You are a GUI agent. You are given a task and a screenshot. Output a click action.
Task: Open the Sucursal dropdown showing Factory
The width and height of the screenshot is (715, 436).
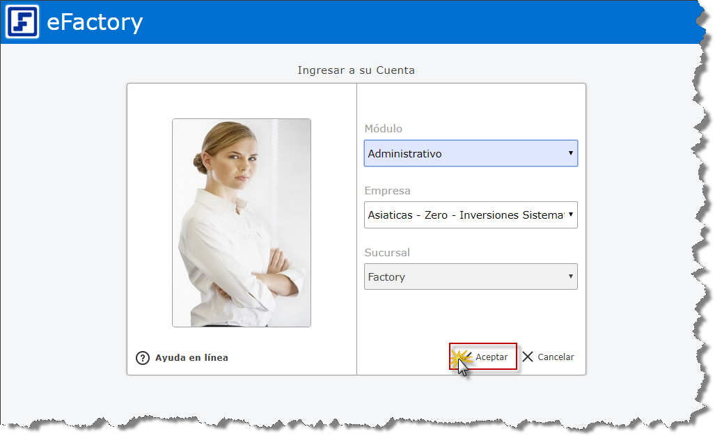[463, 277]
